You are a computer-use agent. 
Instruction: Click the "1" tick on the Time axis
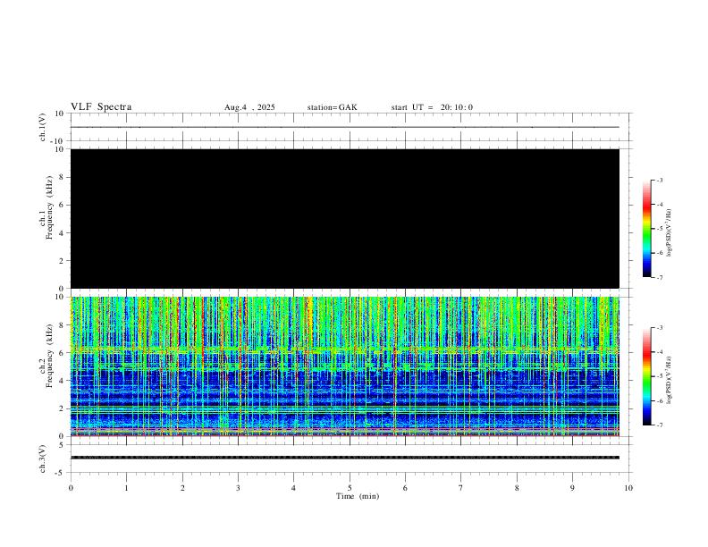coord(126,488)
